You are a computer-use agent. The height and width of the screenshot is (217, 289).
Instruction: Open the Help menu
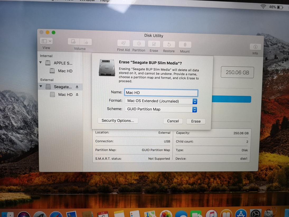[x=105, y=1]
